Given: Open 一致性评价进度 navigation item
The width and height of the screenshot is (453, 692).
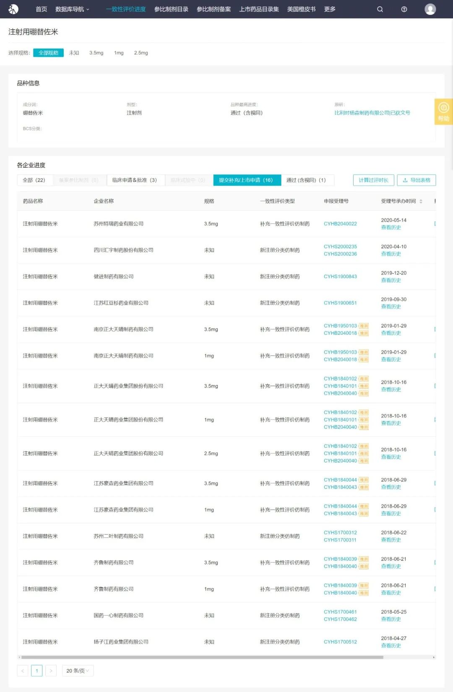Looking at the screenshot, I should pos(126,9).
